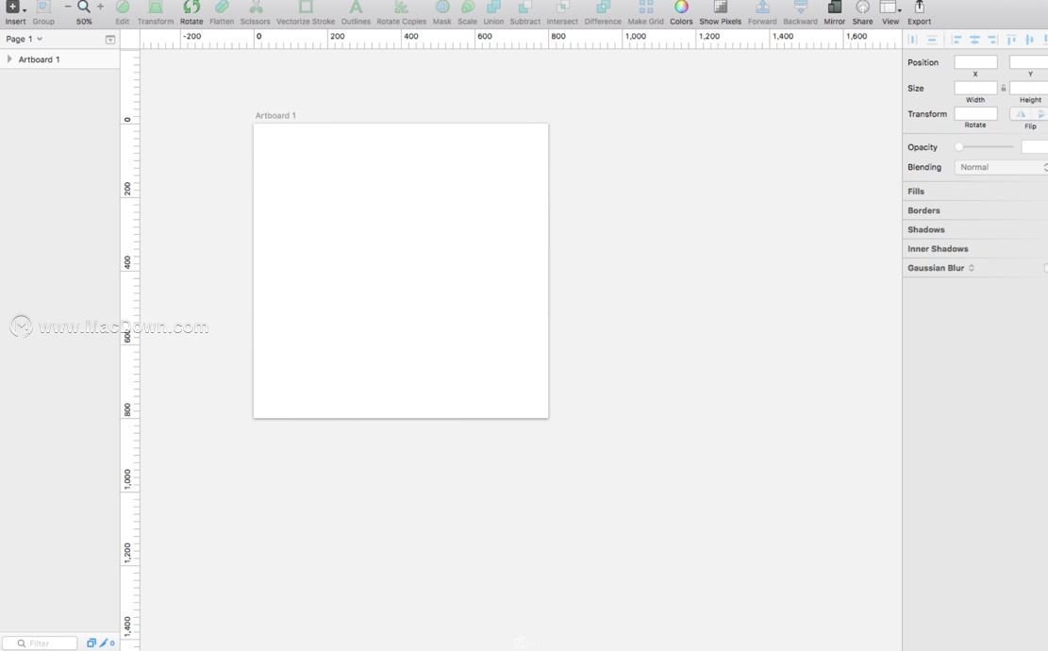Viewport: 1048px width, 651px height.
Task: Click the Outlines icon
Action: [356, 8]
